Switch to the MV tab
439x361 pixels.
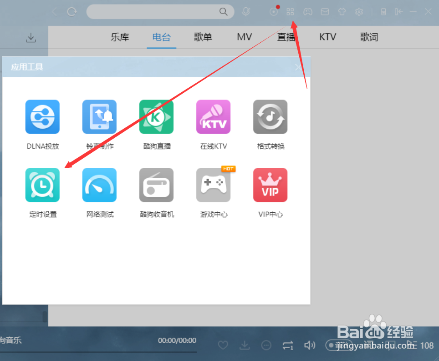coord(244,37)
